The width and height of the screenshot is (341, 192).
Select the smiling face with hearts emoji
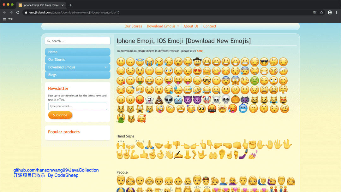point(141,118)
